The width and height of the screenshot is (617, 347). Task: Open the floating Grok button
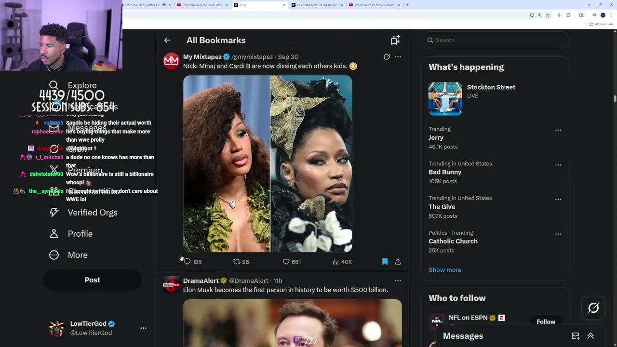(x=593, y=308)
